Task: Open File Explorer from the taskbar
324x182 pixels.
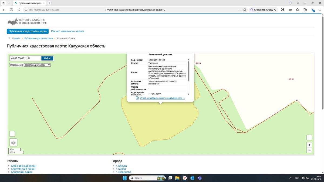Action: [177, 178]
